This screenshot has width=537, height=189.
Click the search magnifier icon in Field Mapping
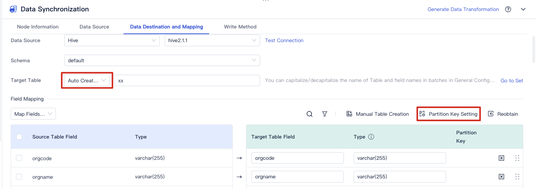coord(310,114)
